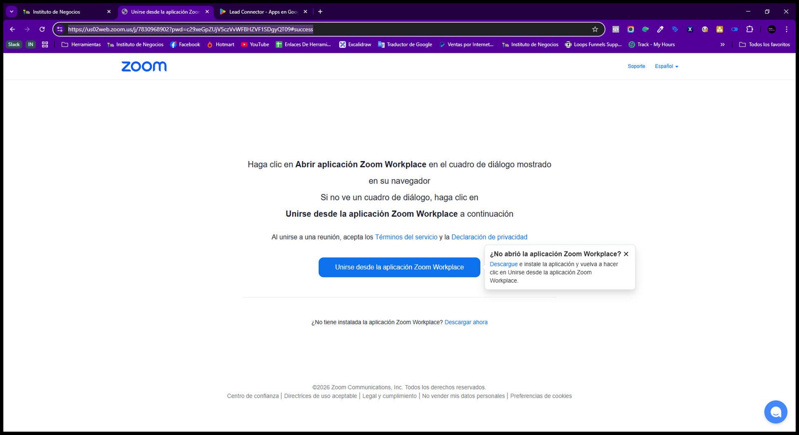Click the blue toggle-shaped extension icon
This screenshot has height=435, width=799.
pos(735,29)
